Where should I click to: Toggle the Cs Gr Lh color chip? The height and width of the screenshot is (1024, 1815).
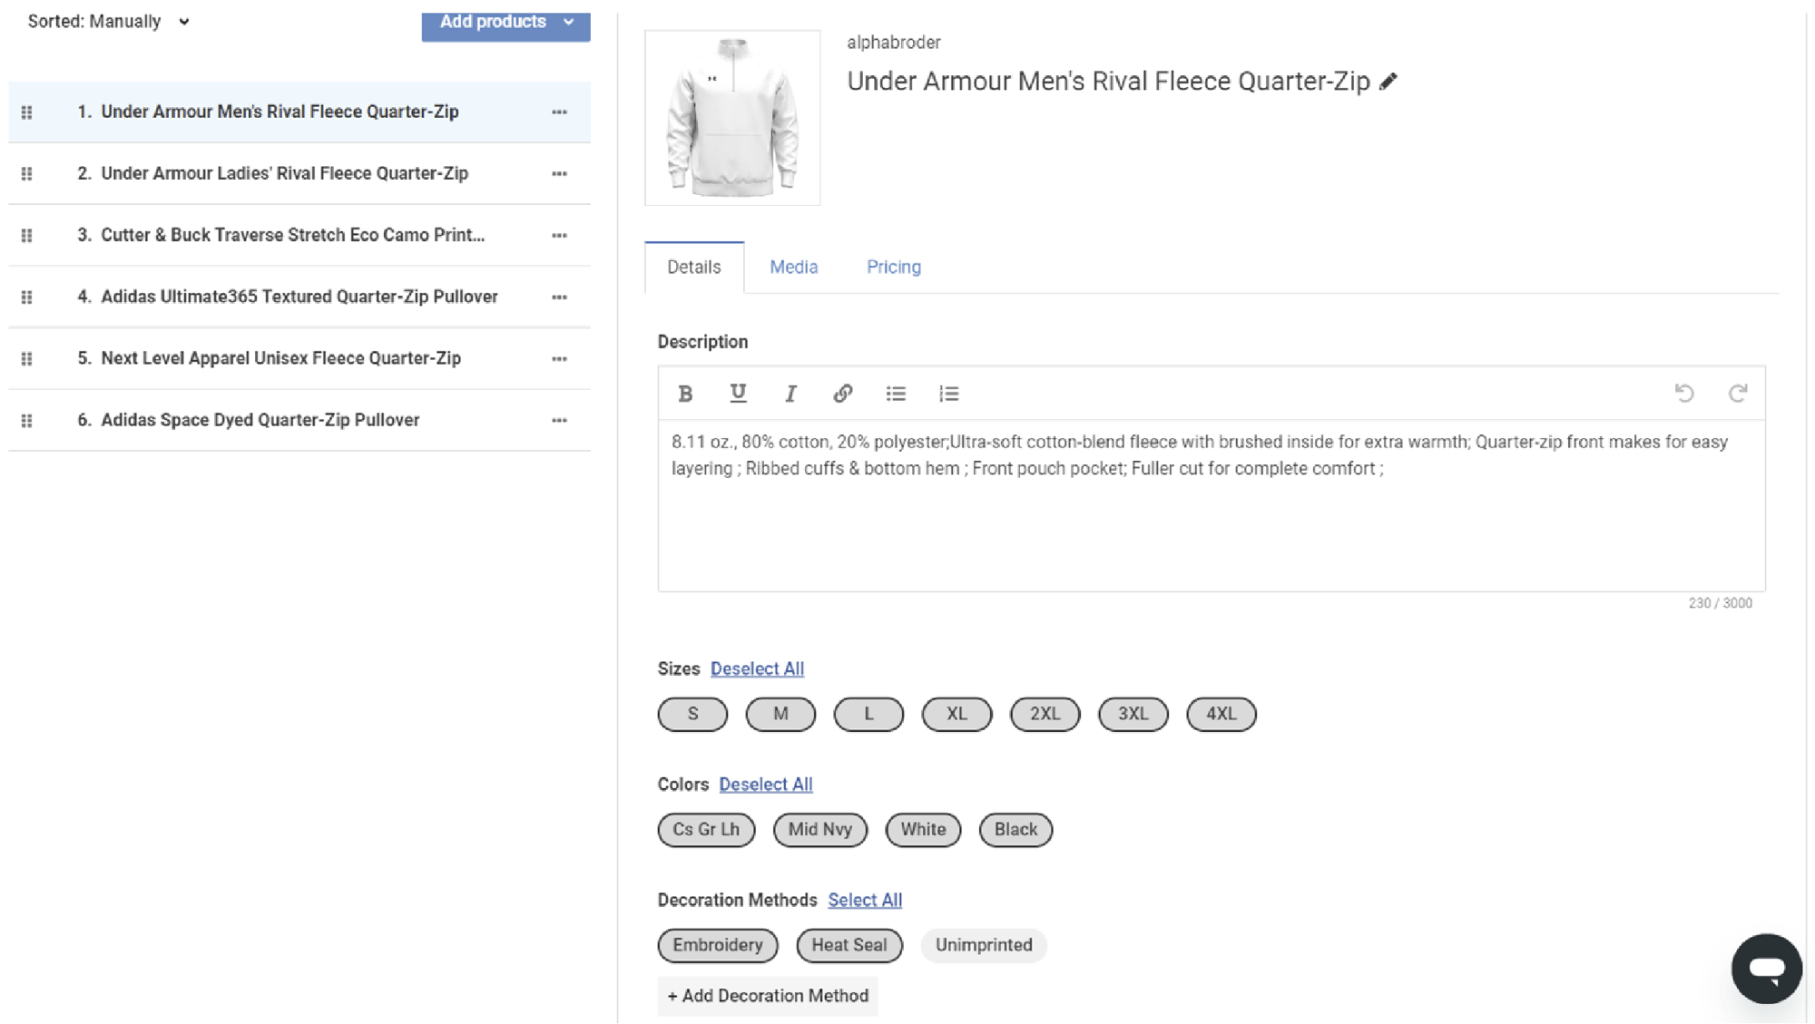pos(706,830)
